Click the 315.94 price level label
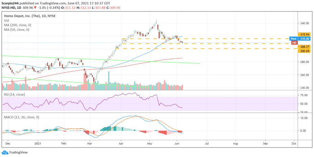 (x=305, y=34)
